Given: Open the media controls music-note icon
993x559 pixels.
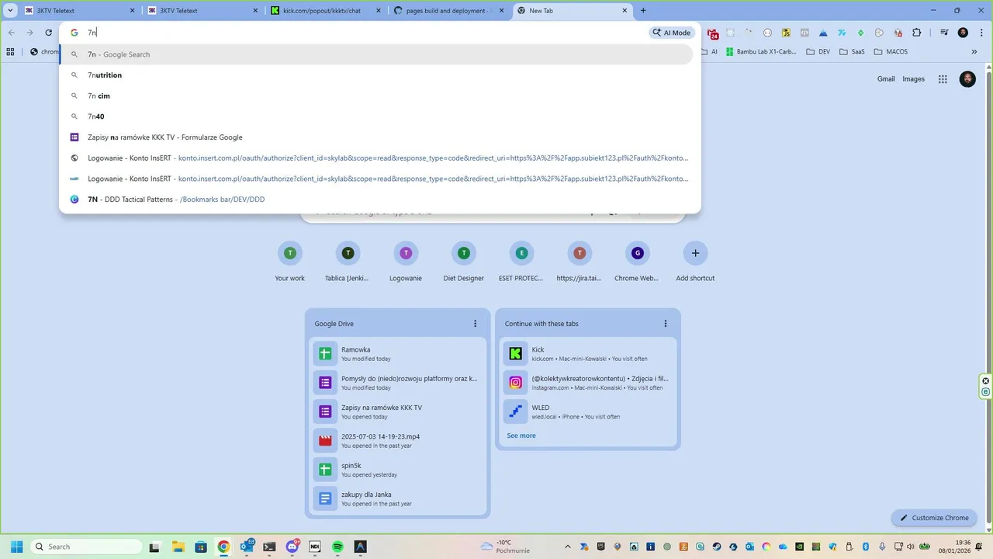Looking at the screenshot, I should 944,33.
